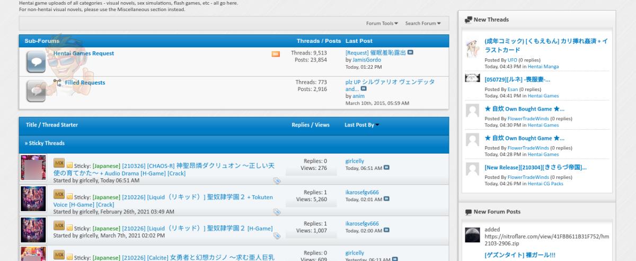This screenshot has width=636, height=261.
Task: Select 'Threads: 9,513' count text
Action: point(309,53)
